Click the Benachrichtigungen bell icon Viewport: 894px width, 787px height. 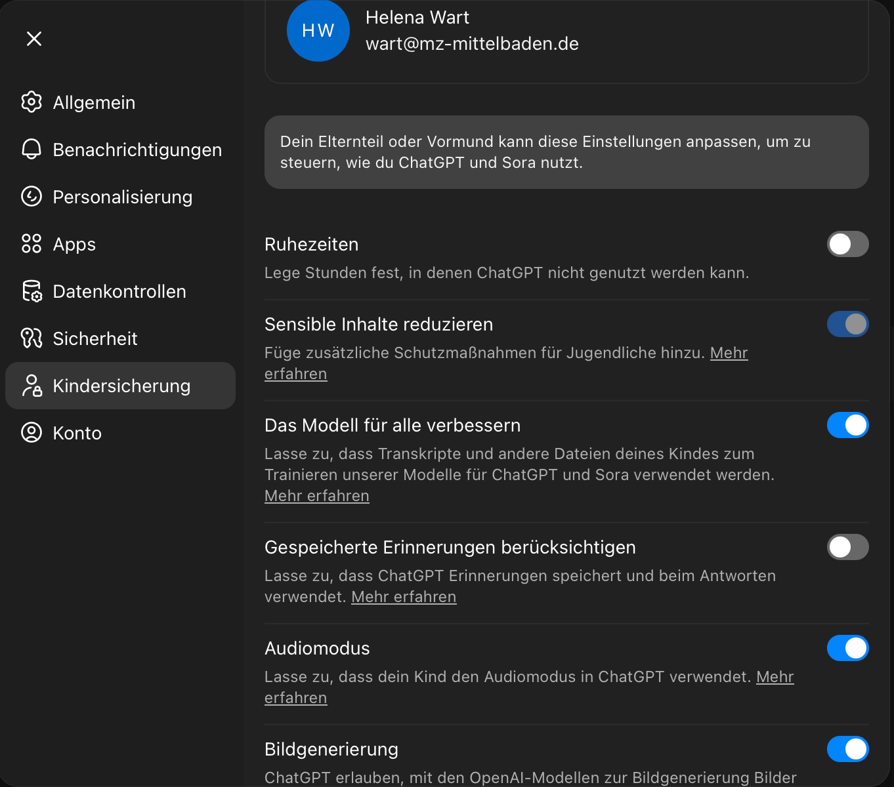click(x=32, y=150)
